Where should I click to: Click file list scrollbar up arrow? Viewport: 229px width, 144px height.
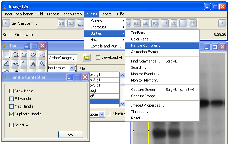pos(122,75)
